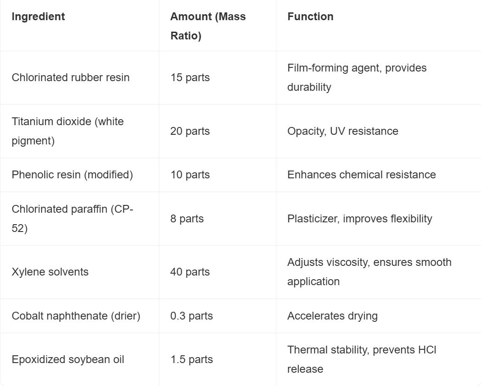Click Plasticizer, improves flexibility text
481x386 pixels.
pos(359,219)
